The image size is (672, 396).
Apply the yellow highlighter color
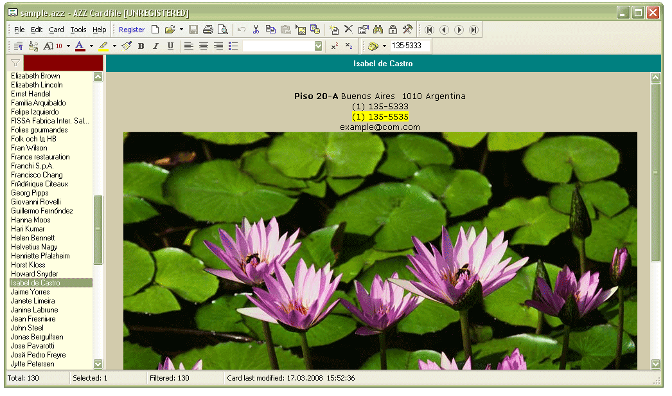(103, 46)
